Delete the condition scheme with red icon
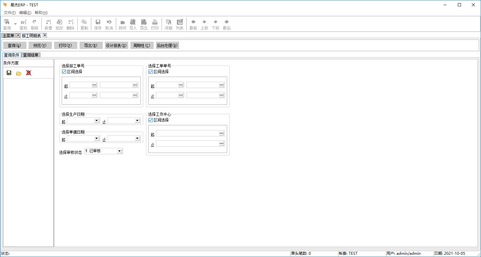The image size is (481, 257). (29, 73)
